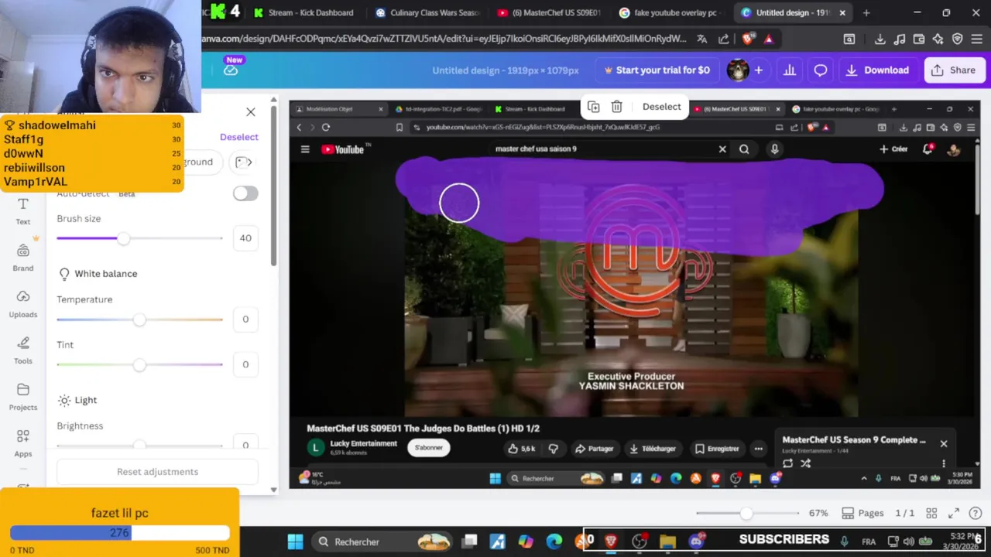Open the help question mark icon
Viewport: 991px width, 557px height.
click(976, 513)
